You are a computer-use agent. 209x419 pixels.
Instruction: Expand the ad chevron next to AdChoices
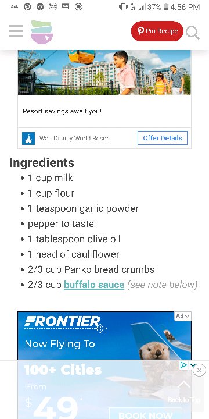click(193, 365)
